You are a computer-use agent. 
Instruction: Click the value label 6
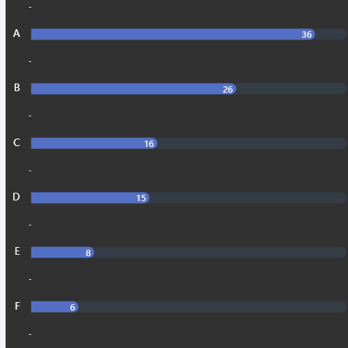point(72,308)
